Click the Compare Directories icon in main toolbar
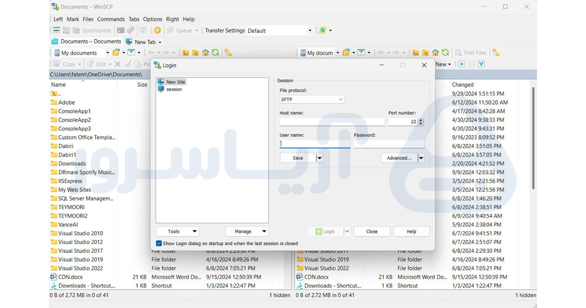 [57, 30]
